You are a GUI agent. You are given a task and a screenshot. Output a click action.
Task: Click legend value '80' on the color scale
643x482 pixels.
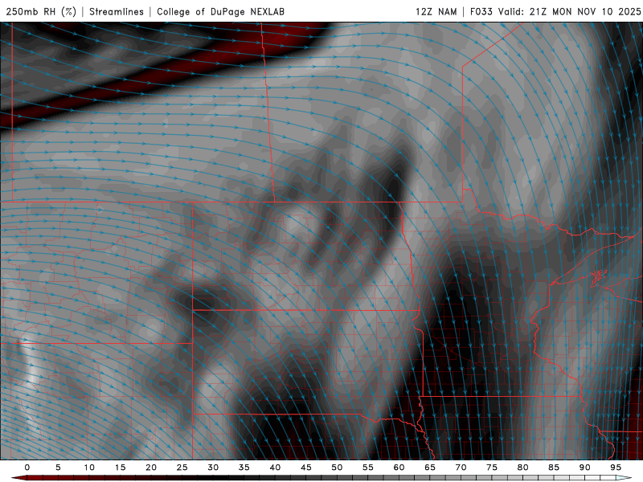click(x=522, y=468)
